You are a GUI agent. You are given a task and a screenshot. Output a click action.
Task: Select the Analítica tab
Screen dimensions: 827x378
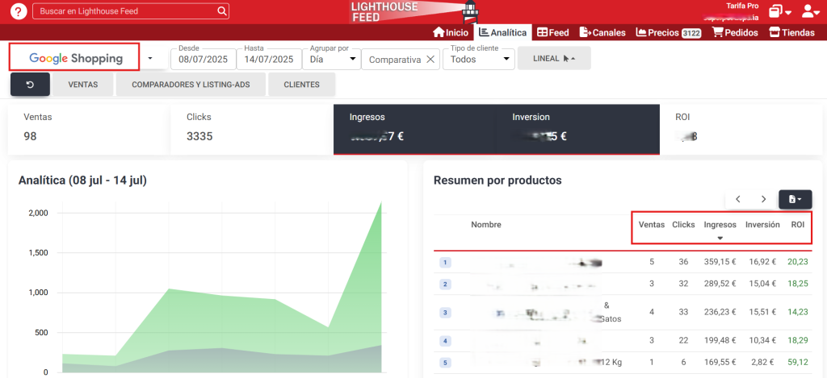point(502,32)
